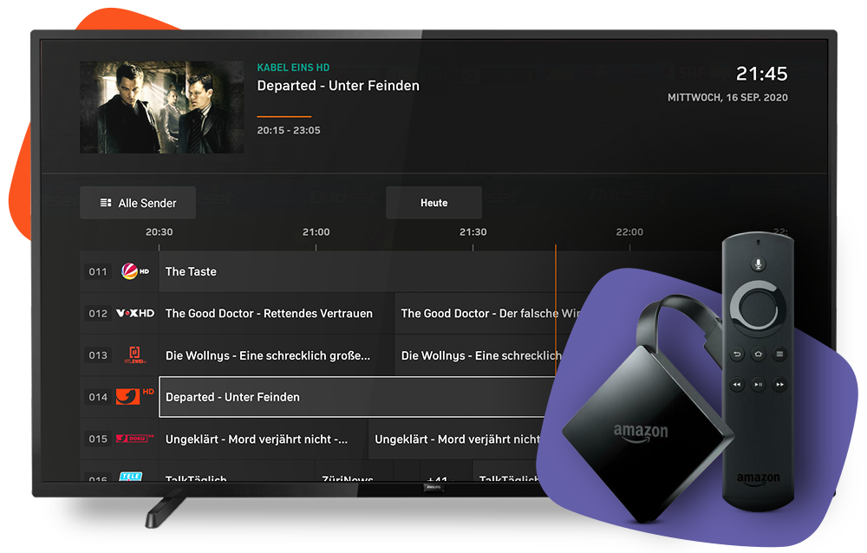This screenshot has width=867, height=553.
Task: Click the Kabel Eins Doku channel logo
Action: 134,439
